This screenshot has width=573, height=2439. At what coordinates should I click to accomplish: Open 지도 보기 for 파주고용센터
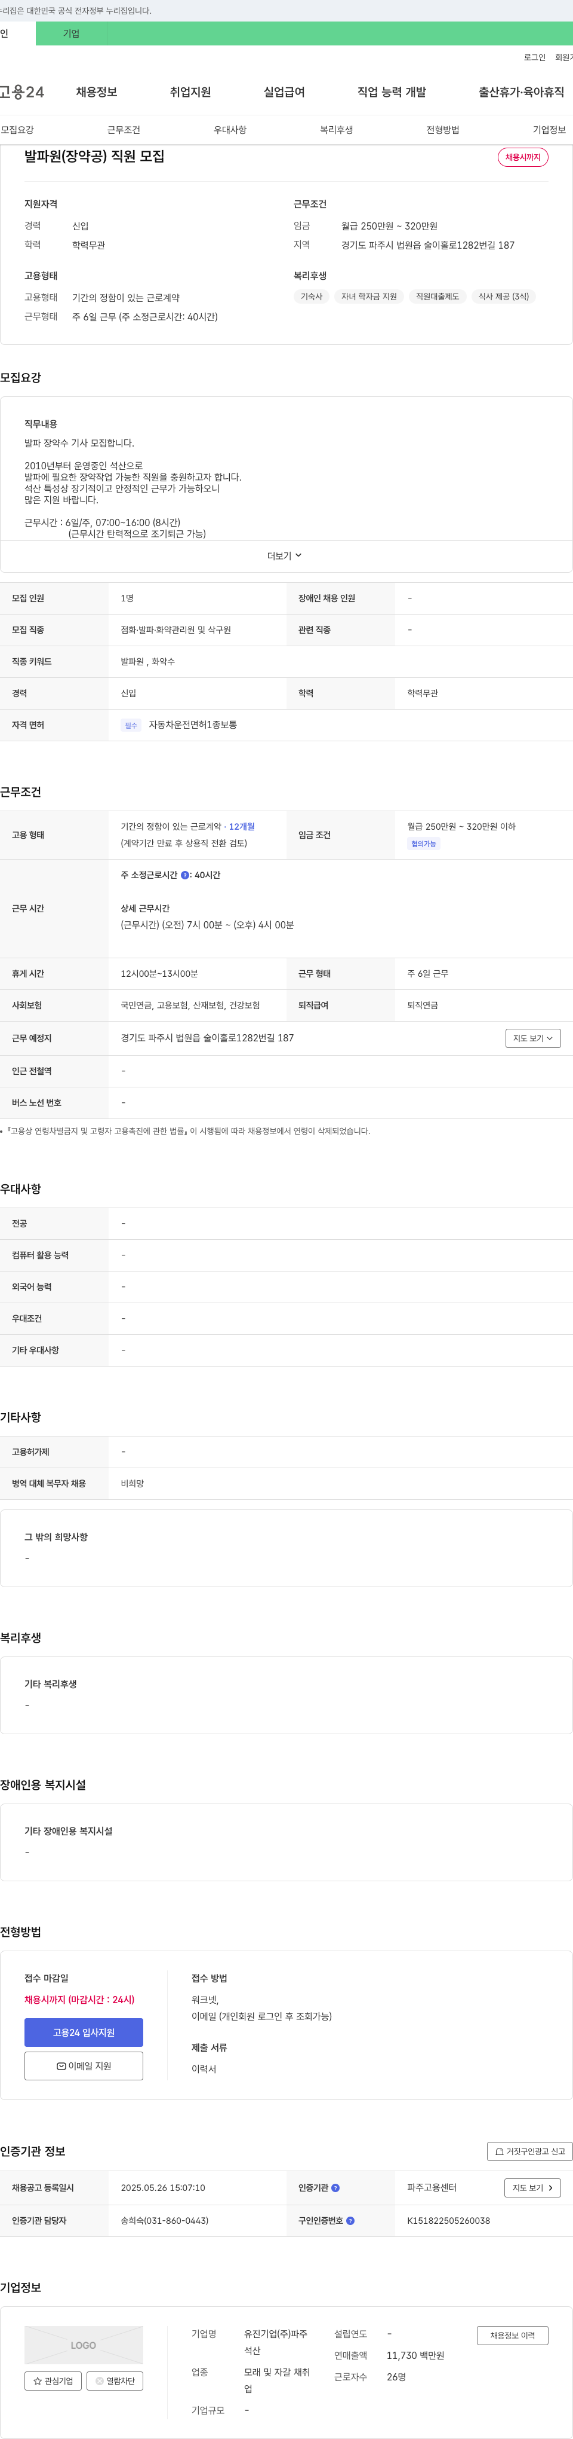pos(533,2188)
